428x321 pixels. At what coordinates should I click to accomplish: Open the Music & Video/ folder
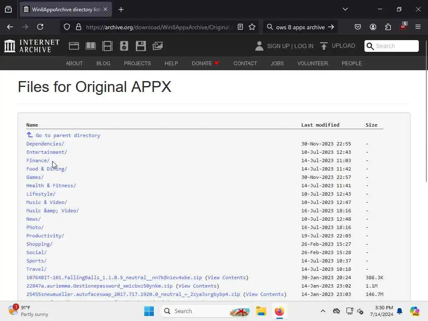46,202
